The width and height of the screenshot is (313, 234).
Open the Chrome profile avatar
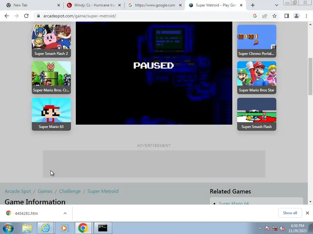[296, 16]
